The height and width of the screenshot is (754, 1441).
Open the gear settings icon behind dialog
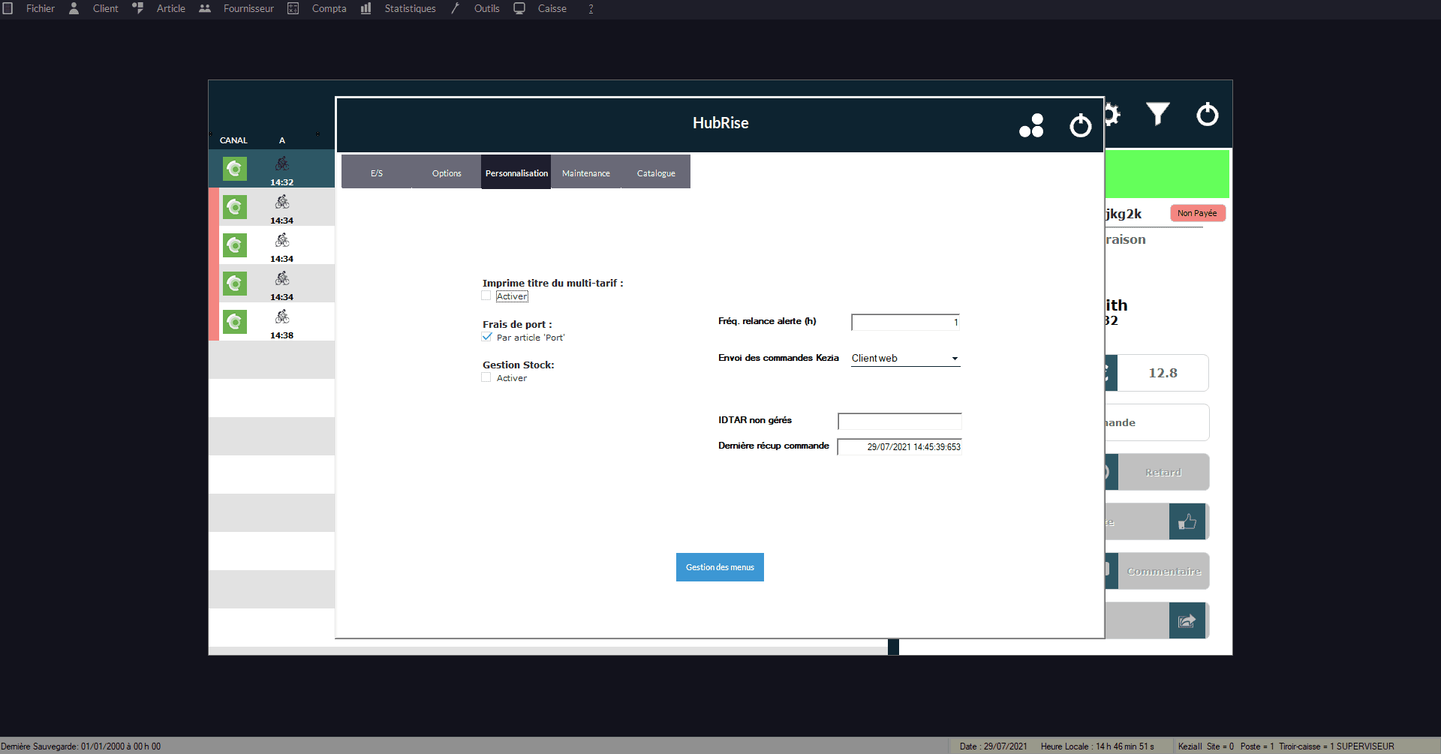[1112, 114]
